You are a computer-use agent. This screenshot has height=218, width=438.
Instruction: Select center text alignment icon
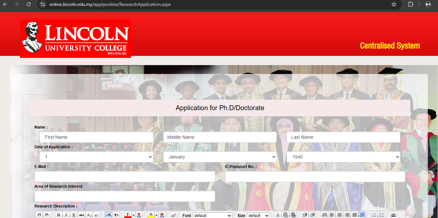pos(340,215)
